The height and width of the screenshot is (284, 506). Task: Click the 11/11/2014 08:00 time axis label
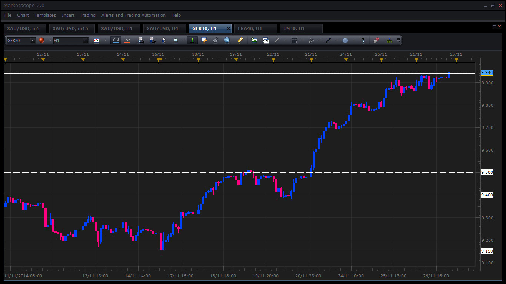point(23,276)
